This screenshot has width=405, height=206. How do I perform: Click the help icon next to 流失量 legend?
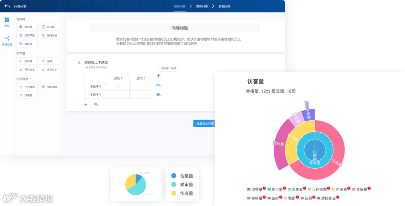click(x=305, y=188)
